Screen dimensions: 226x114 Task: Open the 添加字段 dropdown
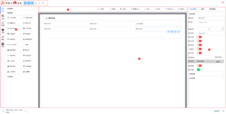[x=219, y=57]
